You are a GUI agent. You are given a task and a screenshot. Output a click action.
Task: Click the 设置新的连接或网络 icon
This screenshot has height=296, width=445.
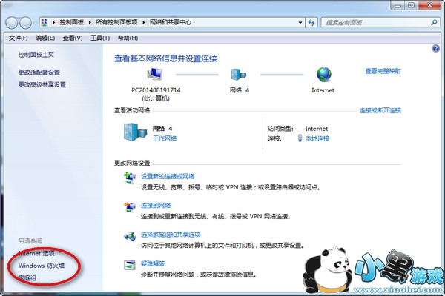[129, 178]
